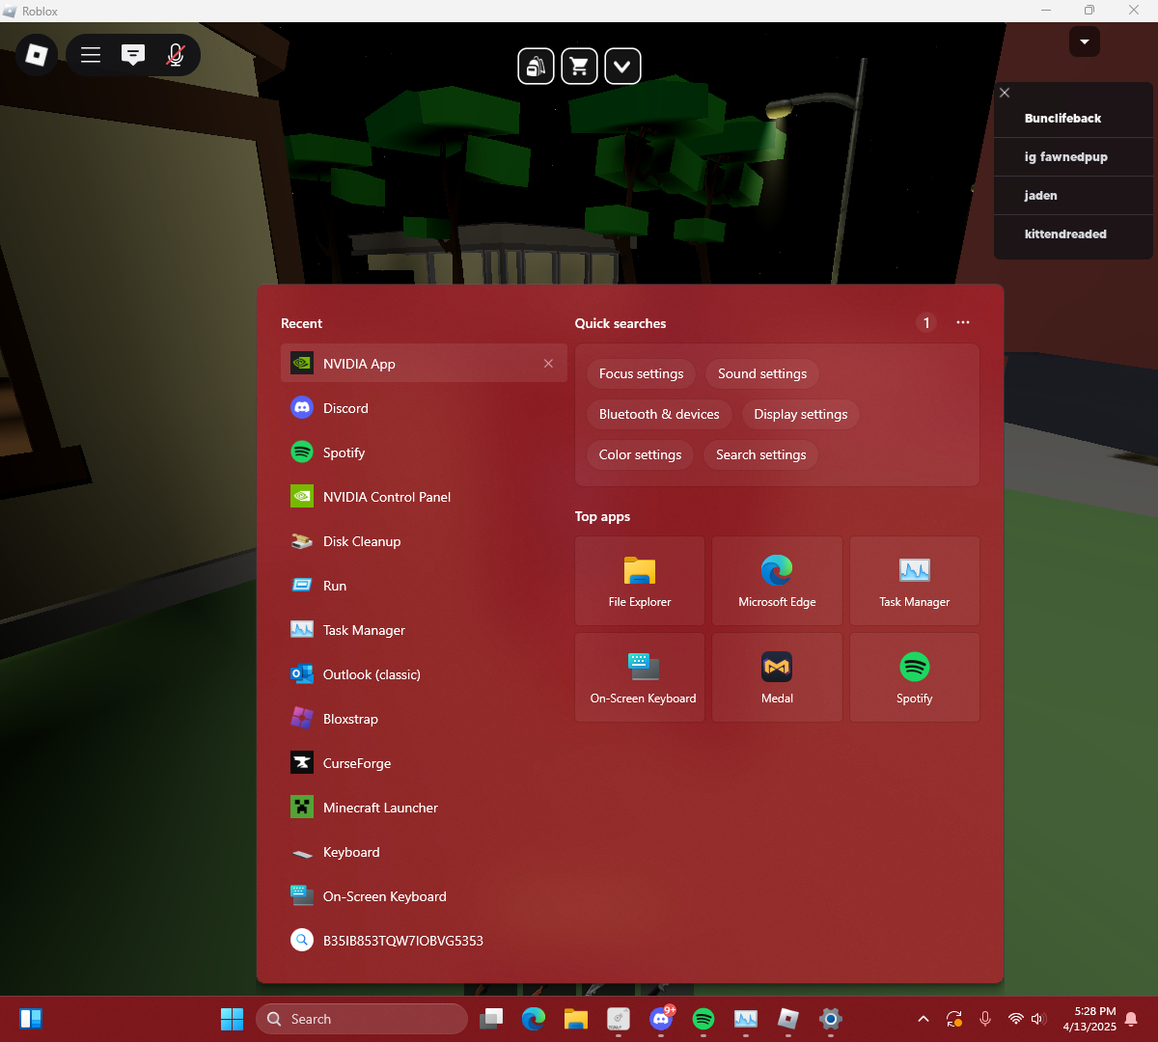Open On-Screen Keyboard from Recent list
Viewport: 1158px width, 1042px height.
click(424, 896)
